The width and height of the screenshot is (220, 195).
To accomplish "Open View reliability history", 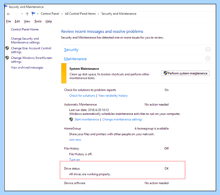I will pyautogui.click(x=113, y=96).
